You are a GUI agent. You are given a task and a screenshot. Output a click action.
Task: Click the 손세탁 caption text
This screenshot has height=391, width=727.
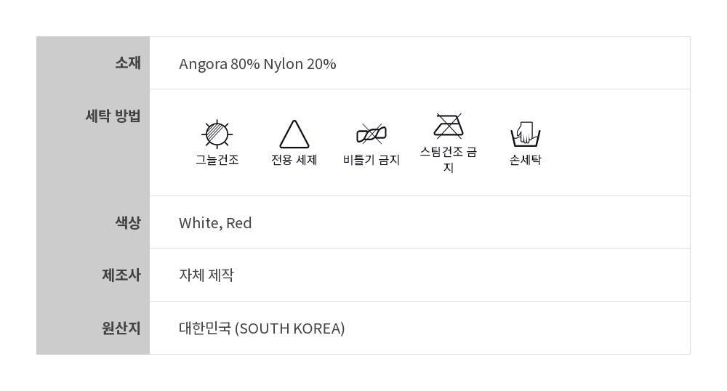coord(526,160)
